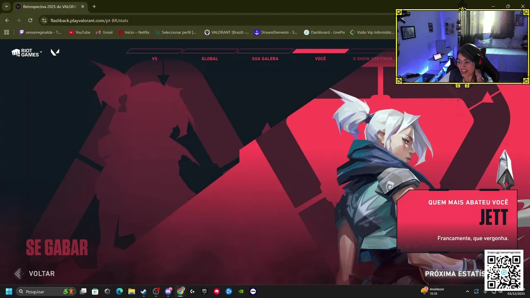This screenshot has width=530, height=298.
Task: Open Discord from the taskbar
Action: 168,291
